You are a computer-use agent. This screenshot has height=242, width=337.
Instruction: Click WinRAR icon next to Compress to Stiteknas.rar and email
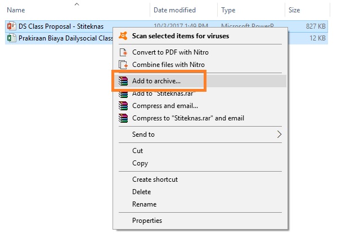[123, 118]
